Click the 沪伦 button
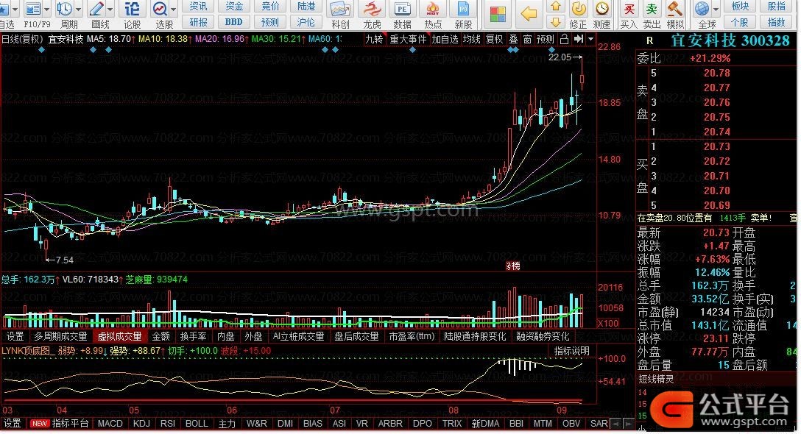The height and width of the screenshot is (434, 801). point(306,22)
